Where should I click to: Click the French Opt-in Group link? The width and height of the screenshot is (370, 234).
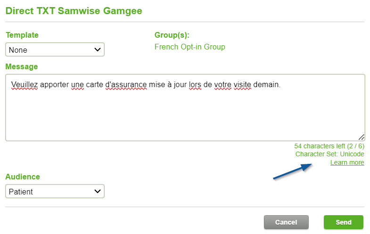(190, 47)
